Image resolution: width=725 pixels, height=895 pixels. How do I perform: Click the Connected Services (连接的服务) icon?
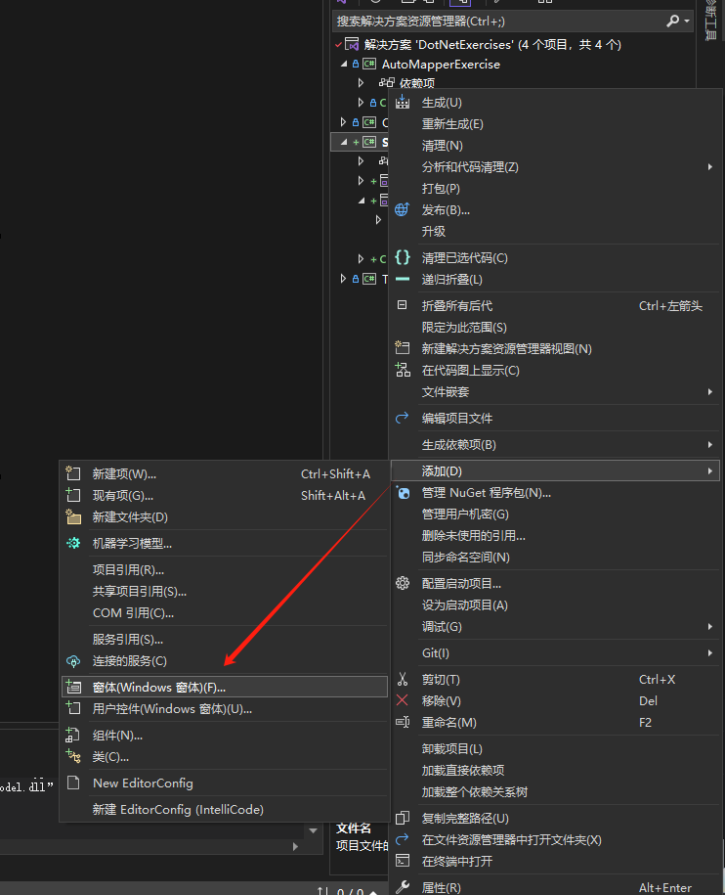point(73,661)
